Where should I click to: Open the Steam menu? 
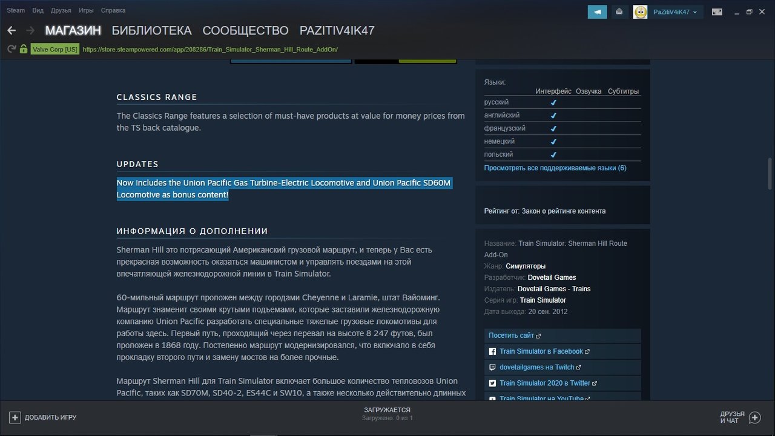(x=16, y=10)
